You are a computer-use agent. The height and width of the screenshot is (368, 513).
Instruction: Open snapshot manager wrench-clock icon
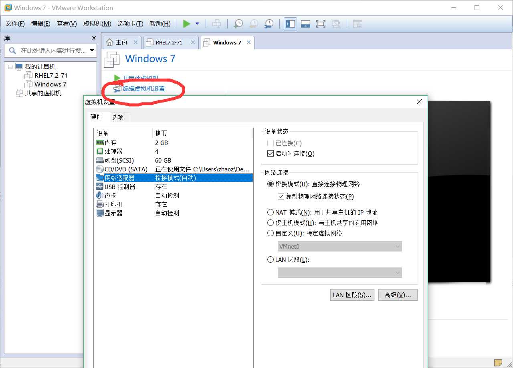269,24
